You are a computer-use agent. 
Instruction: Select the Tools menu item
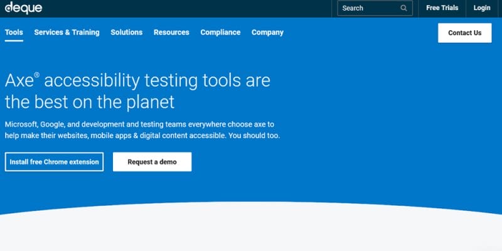point(14,33)
